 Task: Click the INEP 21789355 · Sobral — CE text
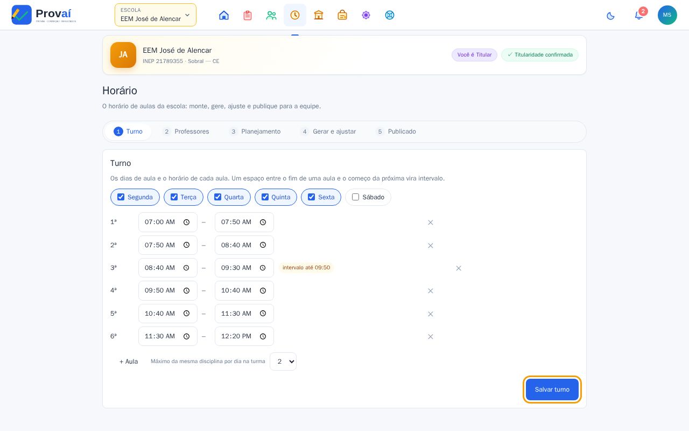[x=181, y=61]
